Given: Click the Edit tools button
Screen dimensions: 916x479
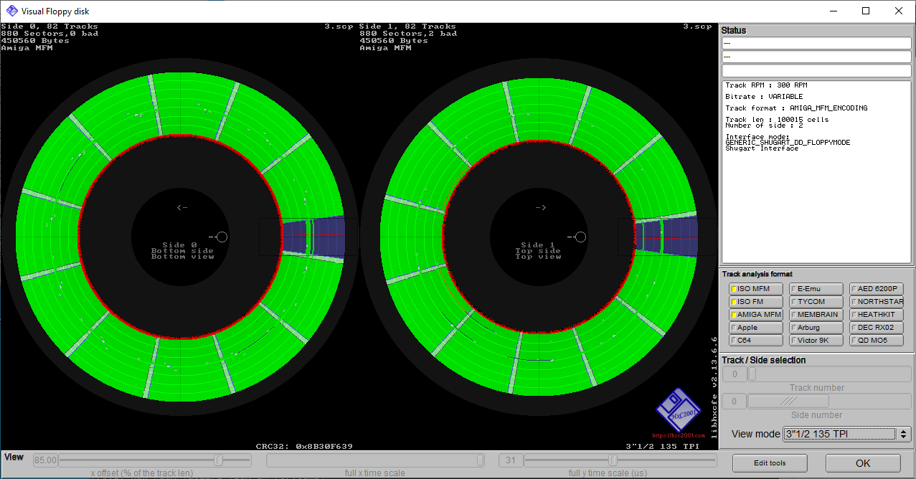Looking at the screenshot, I should click(769, 463).
